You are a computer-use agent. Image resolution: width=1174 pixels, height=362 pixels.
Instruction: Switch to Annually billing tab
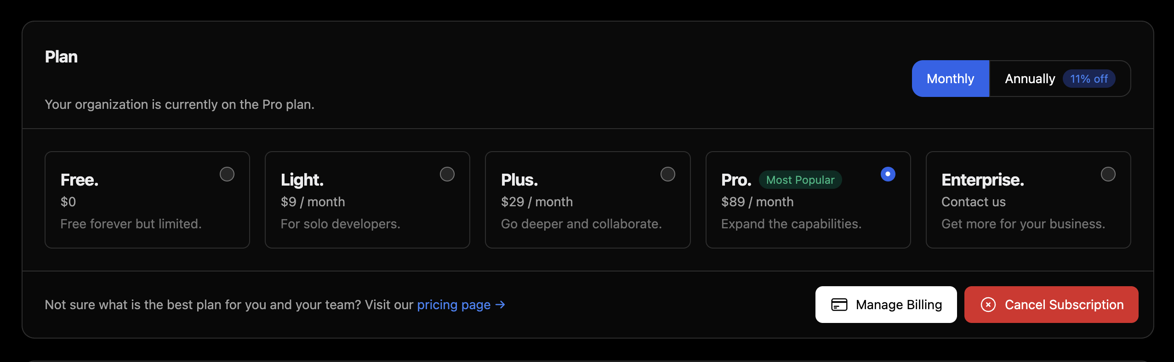pyautogui.click(x=1030, y=79)
